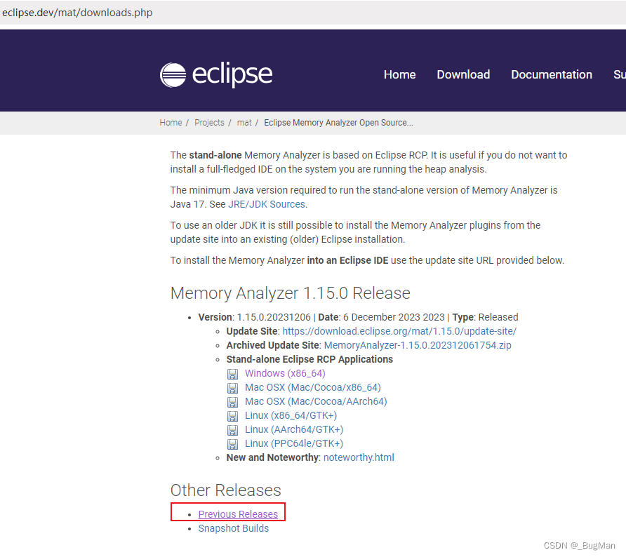Download the Mac OSX (Mac/Cocoa/x86_64) build
626x557 pixels.
[312, 387]
